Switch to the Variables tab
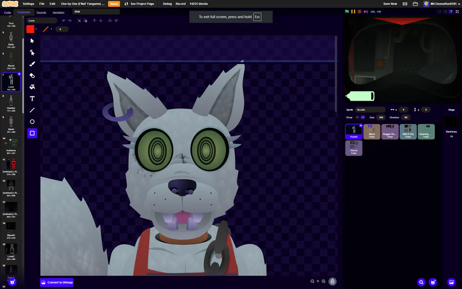The width and height of the screenshot is (462, 289). (x=59, y=13)
